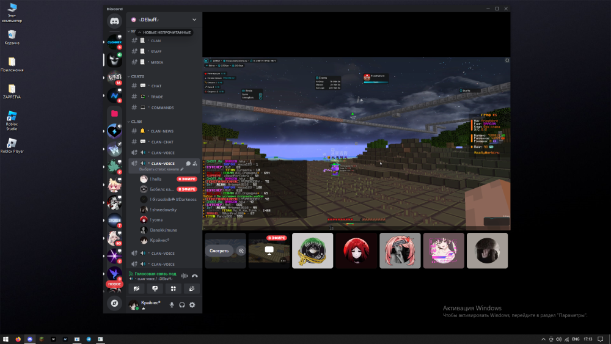Open the COMMANDS text channel
This screenshot has height=344, width=611.
click(164, 108)
